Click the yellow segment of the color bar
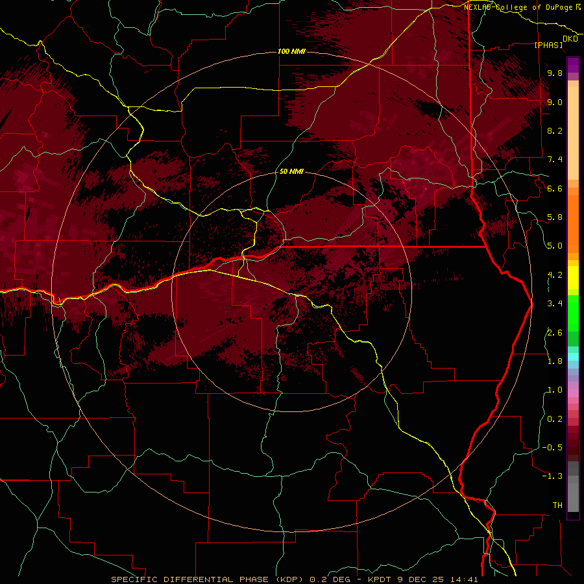The width and height of the screenshot is (584, 584). point(573,278)
